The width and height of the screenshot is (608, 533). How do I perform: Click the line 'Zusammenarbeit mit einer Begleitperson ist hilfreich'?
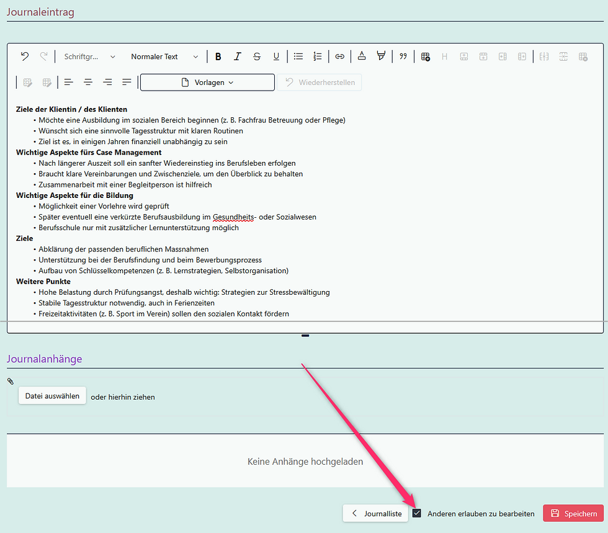(x=125, y=185)
